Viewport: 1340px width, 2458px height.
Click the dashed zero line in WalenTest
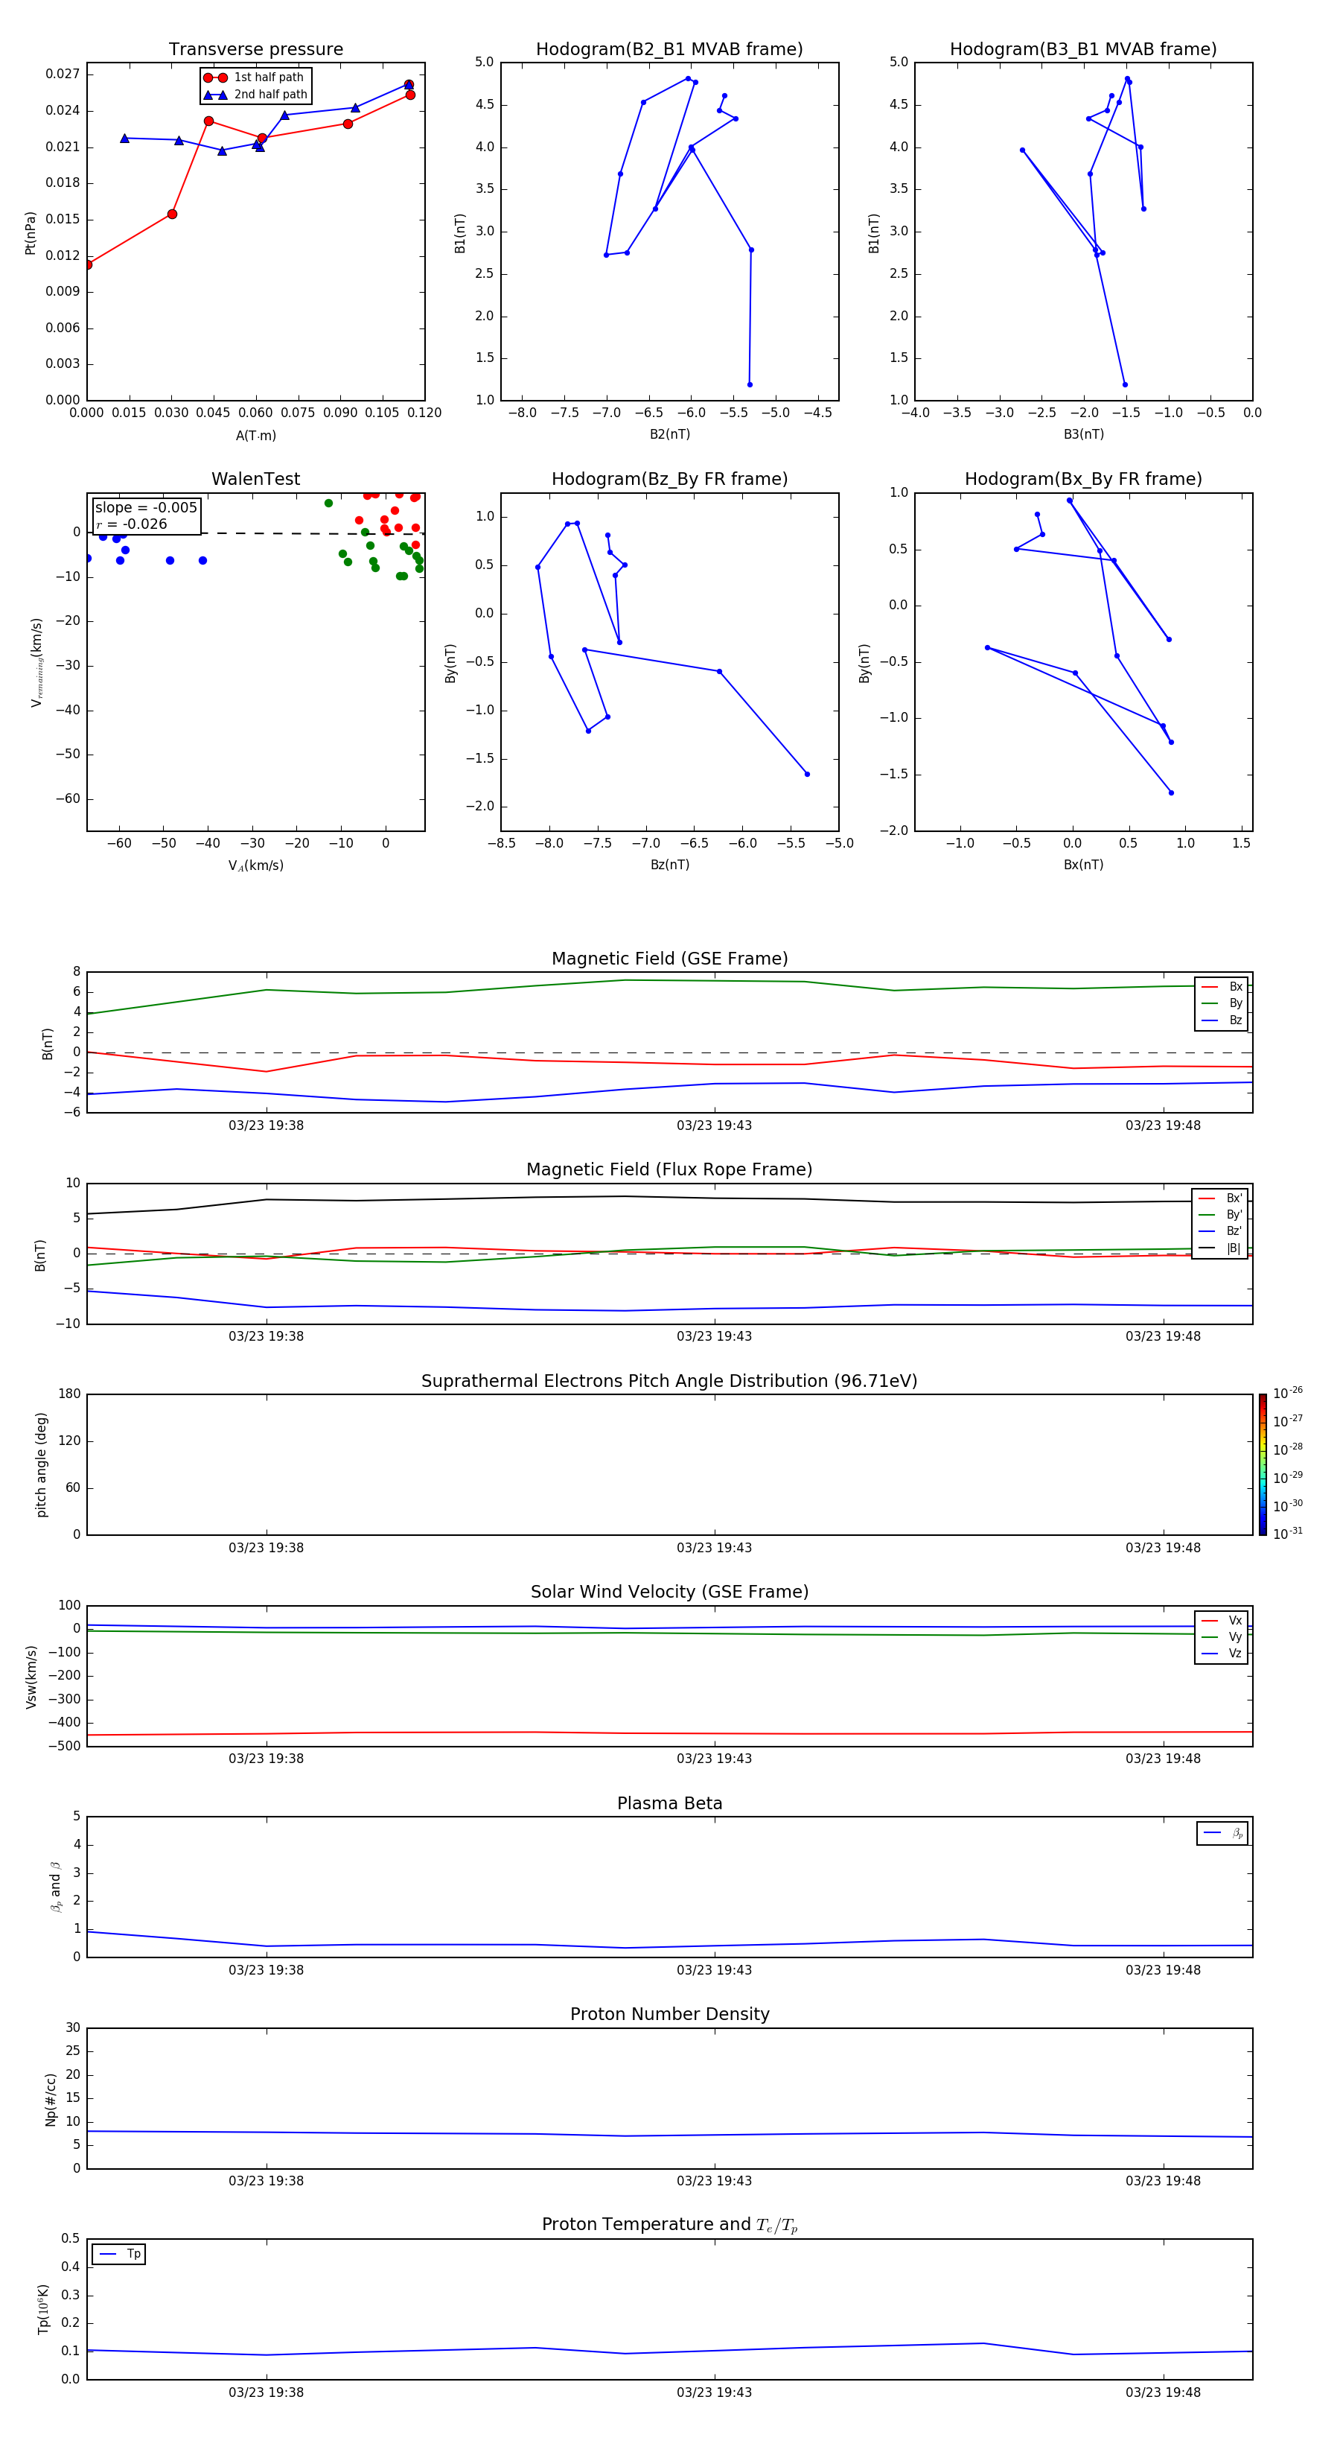point(255,533)
